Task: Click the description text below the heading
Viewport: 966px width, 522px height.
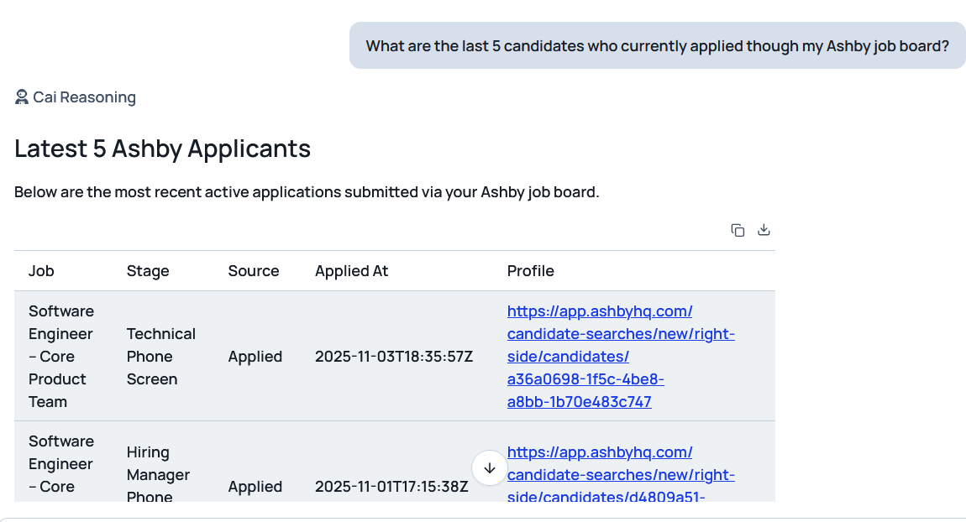Action: 307,192
